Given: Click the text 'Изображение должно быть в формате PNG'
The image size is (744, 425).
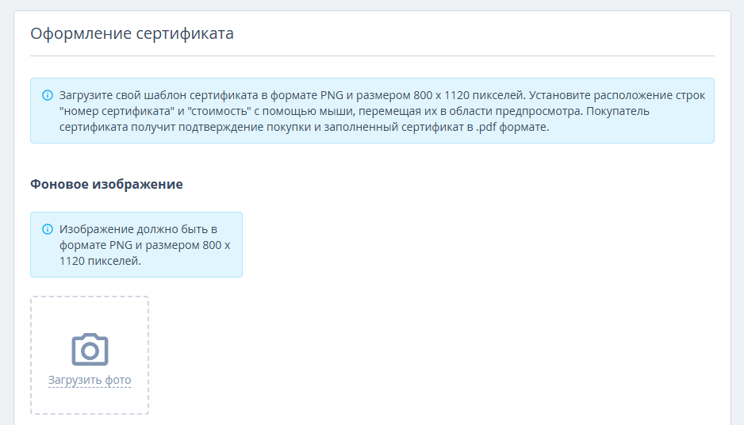Looking at the screenshot, I should [x=144, y=245].
